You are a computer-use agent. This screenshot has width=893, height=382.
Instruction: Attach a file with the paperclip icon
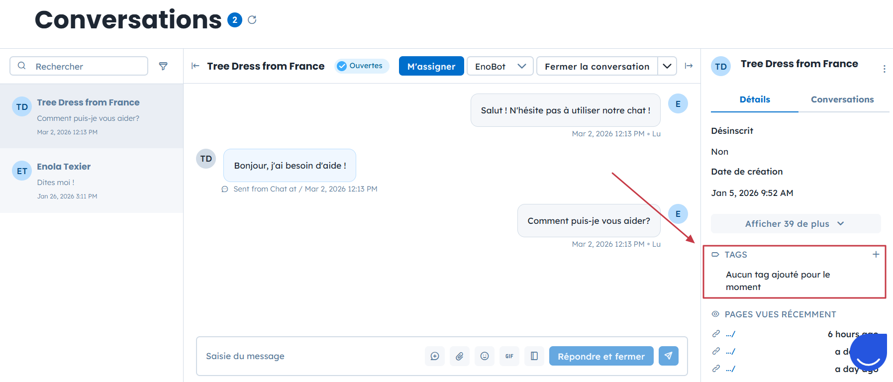tap(460, 356)
